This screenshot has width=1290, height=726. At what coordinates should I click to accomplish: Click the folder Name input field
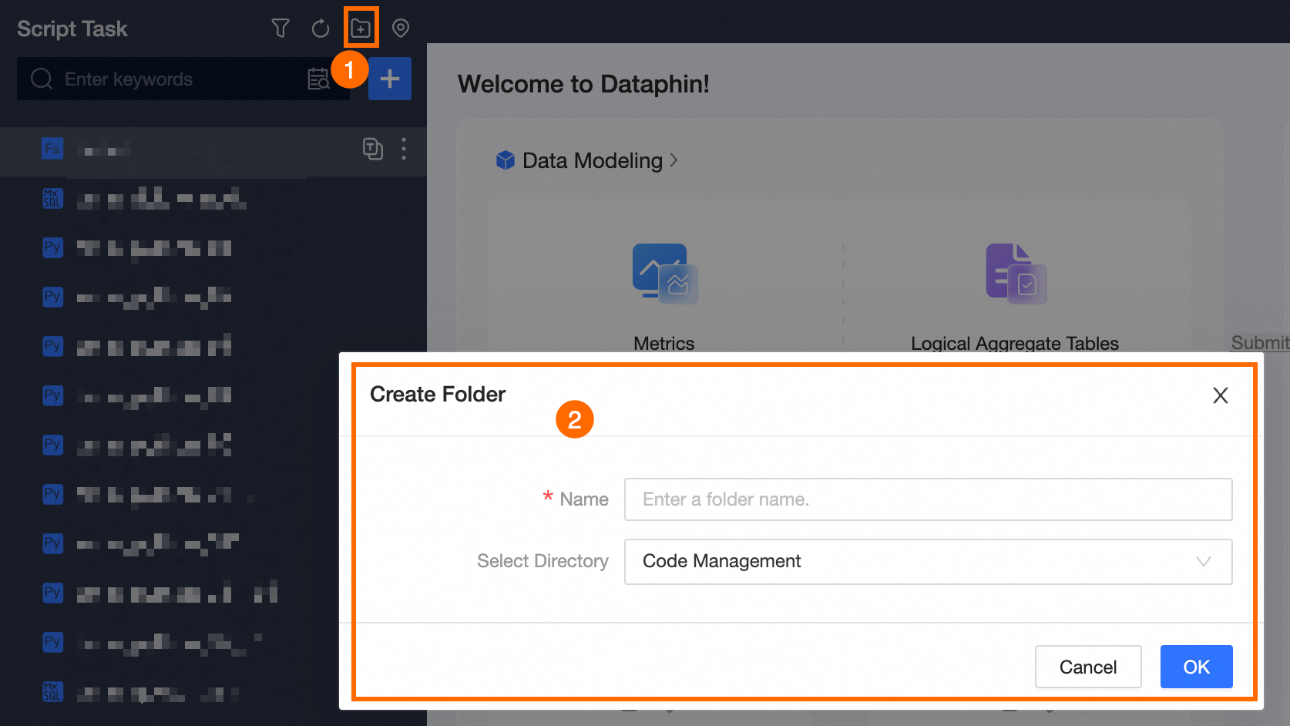click(927, 499)
